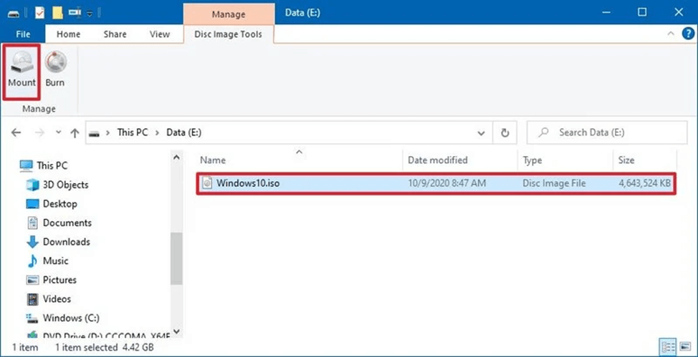
Task: Select the Windows10.iso file
Action: tap(247, 184)
